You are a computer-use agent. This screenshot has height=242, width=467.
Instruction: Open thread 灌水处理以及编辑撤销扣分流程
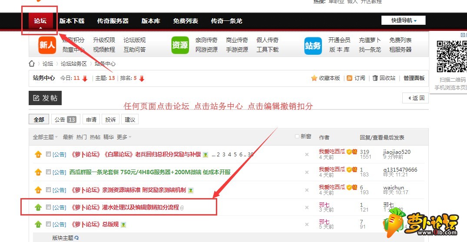pos(124,207)
